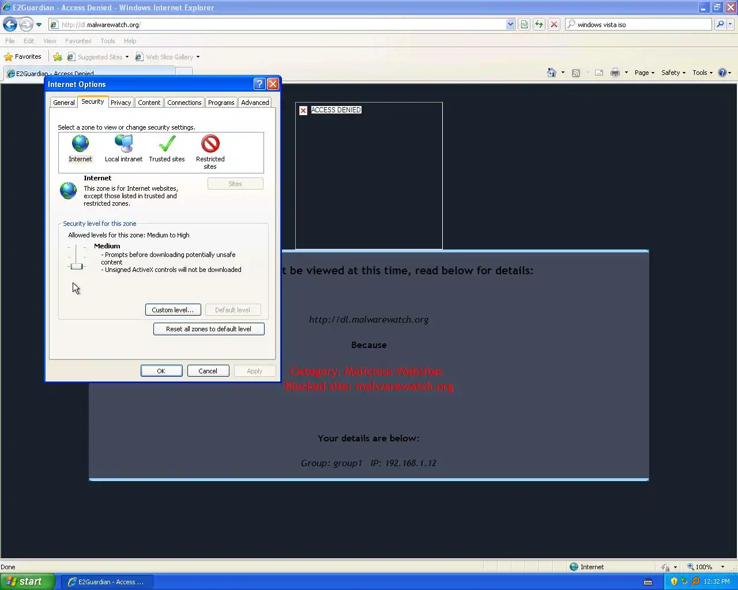Click OK in Internet Options
Image resolution: width=738 pixels, height=590 pixels.
coord(161,371)
